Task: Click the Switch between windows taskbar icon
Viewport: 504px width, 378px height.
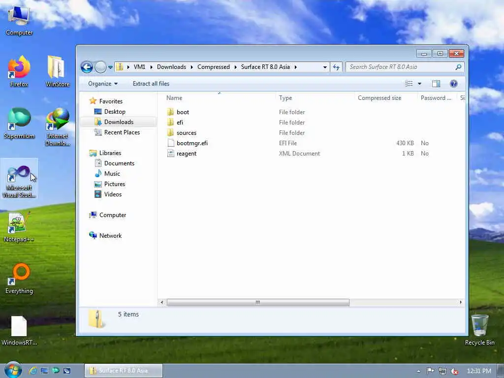Action: 67,371
